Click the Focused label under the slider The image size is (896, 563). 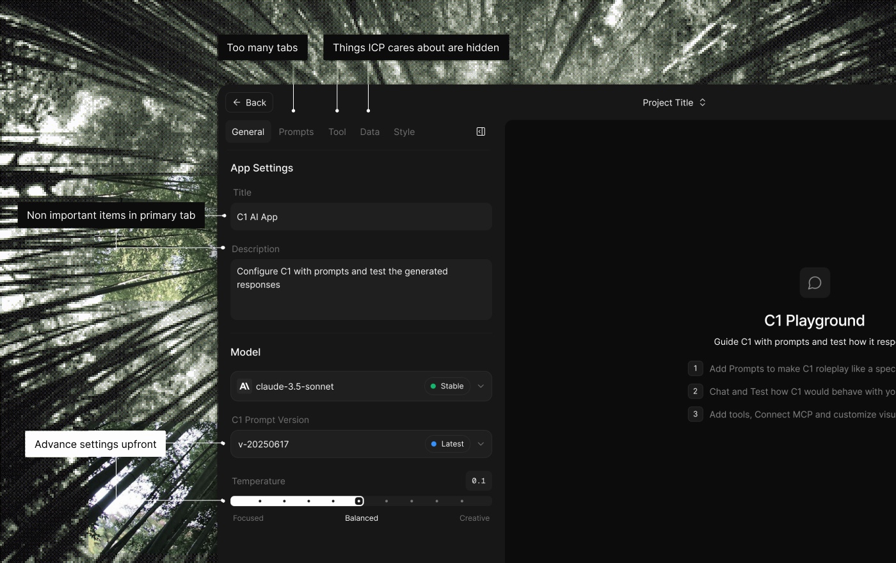click(248, 518)
